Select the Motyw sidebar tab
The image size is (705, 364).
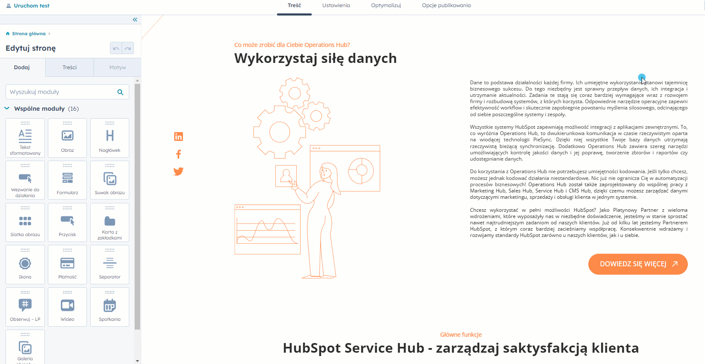tap(117, 68)
